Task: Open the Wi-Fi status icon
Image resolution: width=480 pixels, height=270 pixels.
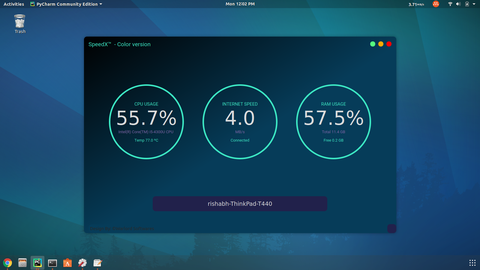Action: click(450, 4)
